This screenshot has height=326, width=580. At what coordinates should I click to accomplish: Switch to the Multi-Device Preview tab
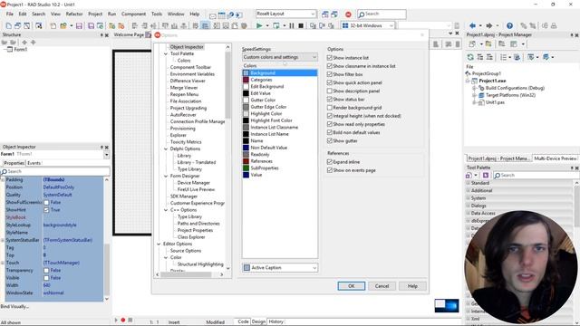point(556,158)
